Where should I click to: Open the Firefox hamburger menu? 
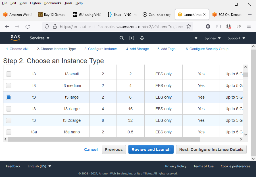(x=249, y=26)
